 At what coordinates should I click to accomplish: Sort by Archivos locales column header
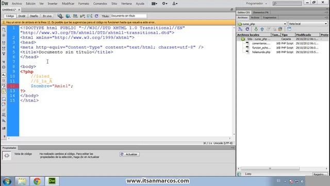(254, 35)
